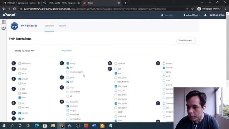229x129 pixels.
Task: Disable the bcmath extension checkbox
Action: (20, 79)
